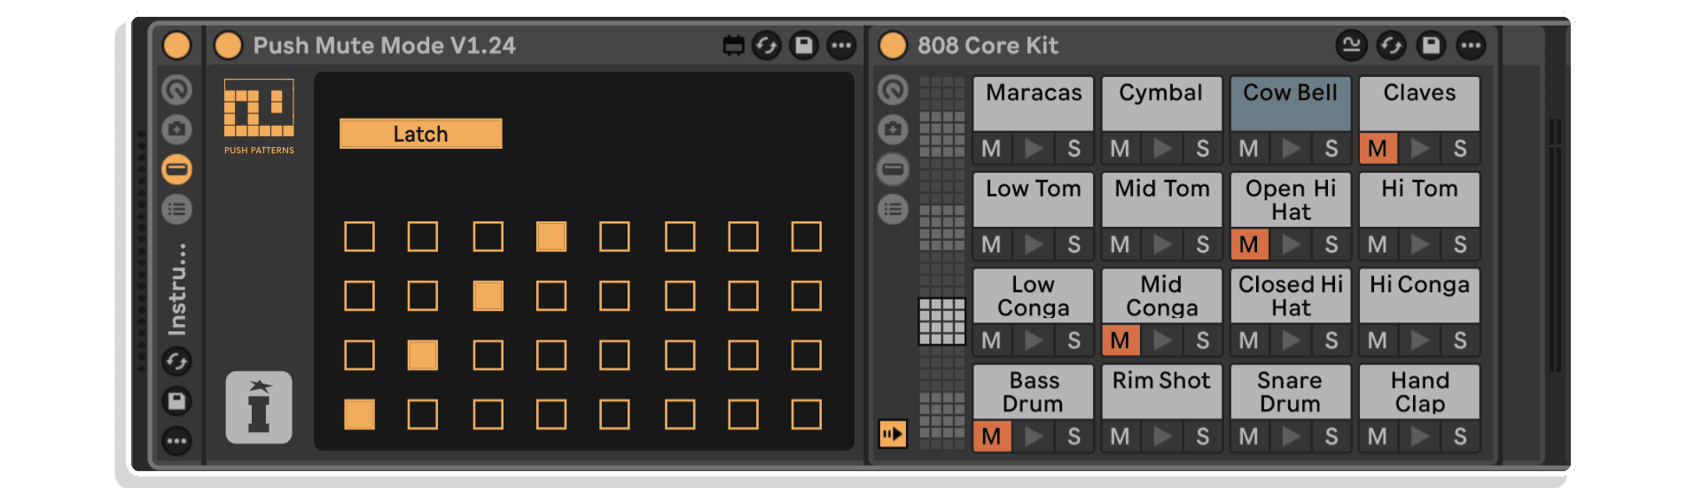Click the Latch button

pos(421,134)
